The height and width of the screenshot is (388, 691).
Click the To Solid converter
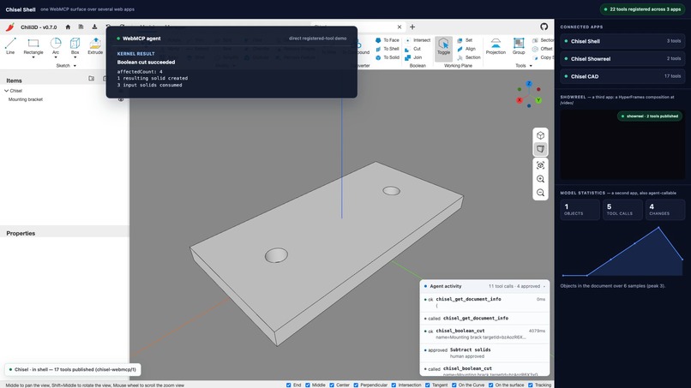point(388,57)
